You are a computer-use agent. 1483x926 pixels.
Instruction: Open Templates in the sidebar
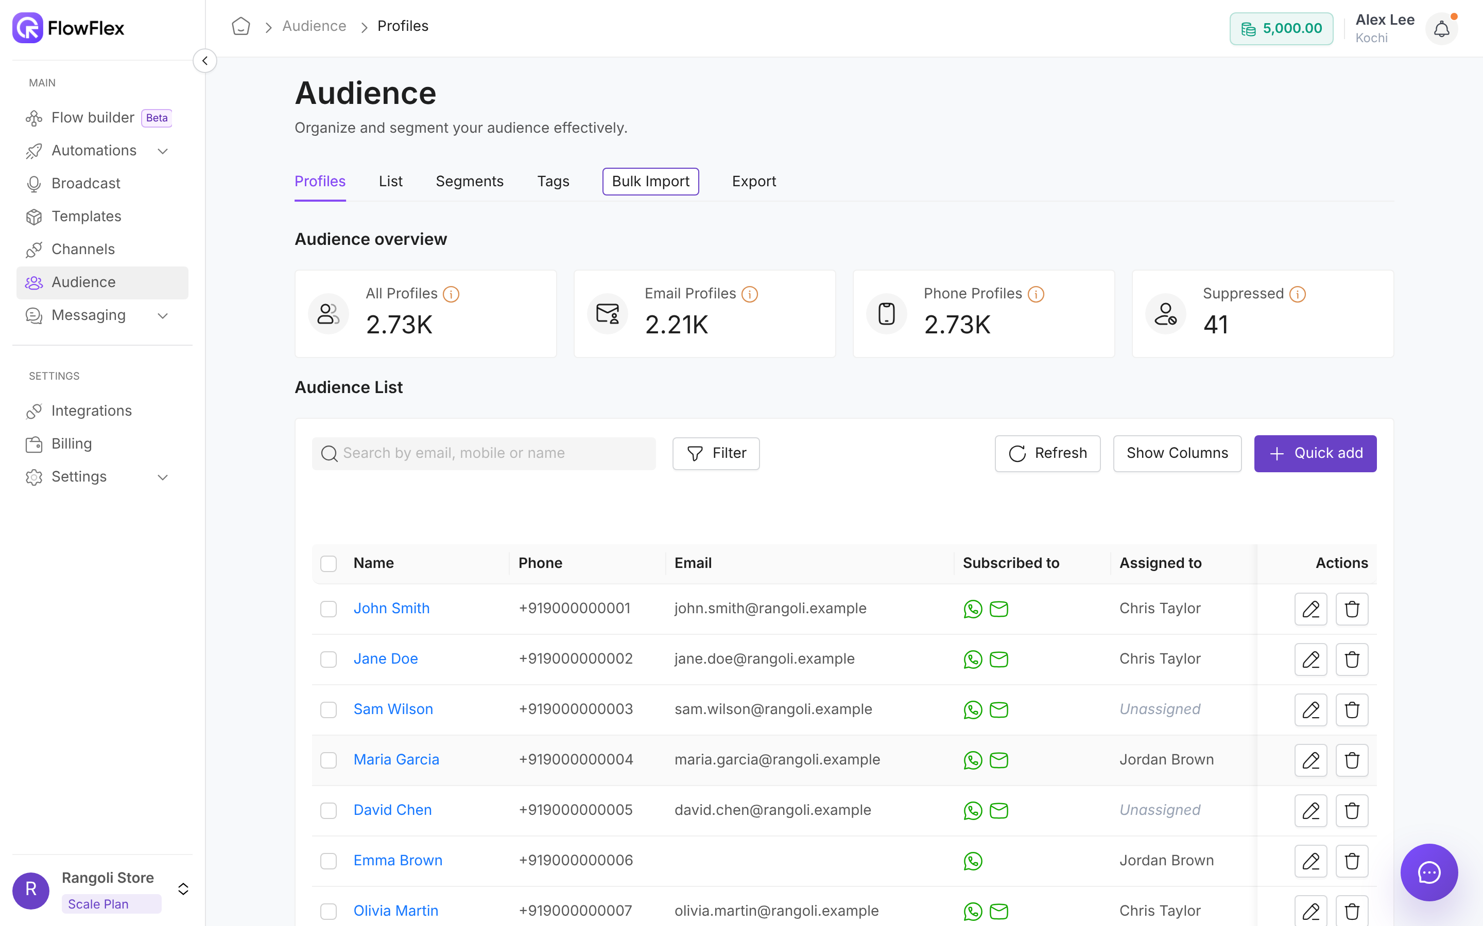pos(102,217)
